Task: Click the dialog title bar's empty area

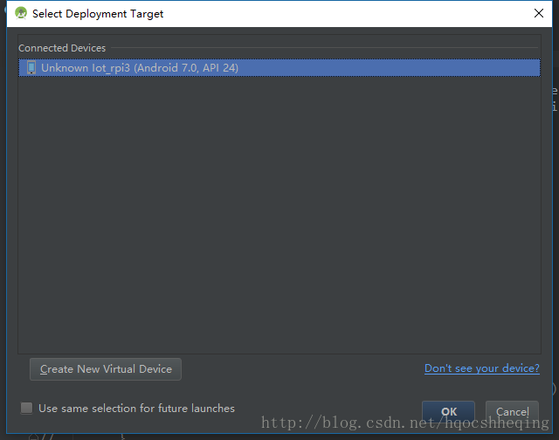Action: (346, 14)
